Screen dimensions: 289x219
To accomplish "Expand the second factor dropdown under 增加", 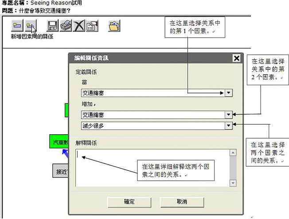I will pyautogui.click(x=228, y=114).
